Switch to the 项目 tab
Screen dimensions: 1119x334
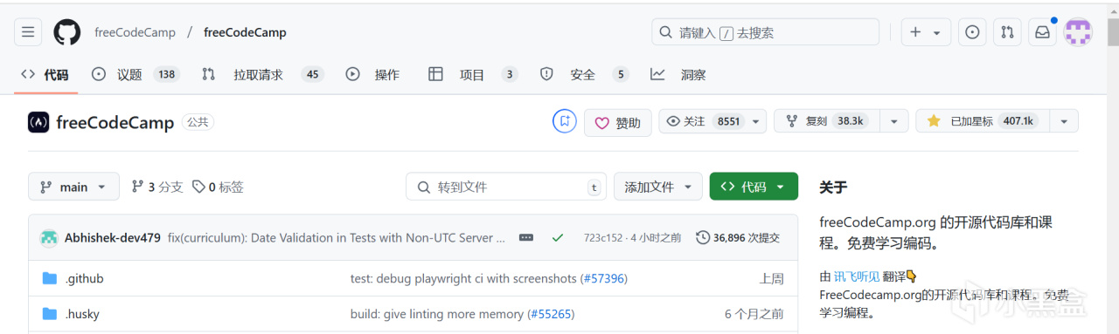(473, 74)
